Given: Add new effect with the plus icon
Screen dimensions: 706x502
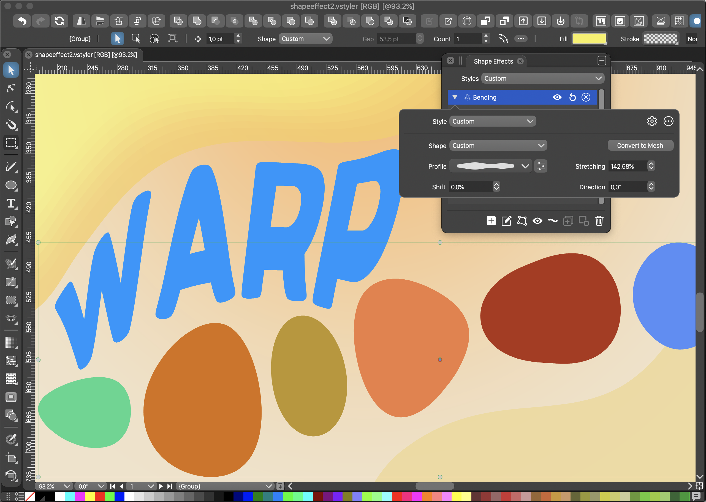Looking at the screenshot, I should point(491,221).
